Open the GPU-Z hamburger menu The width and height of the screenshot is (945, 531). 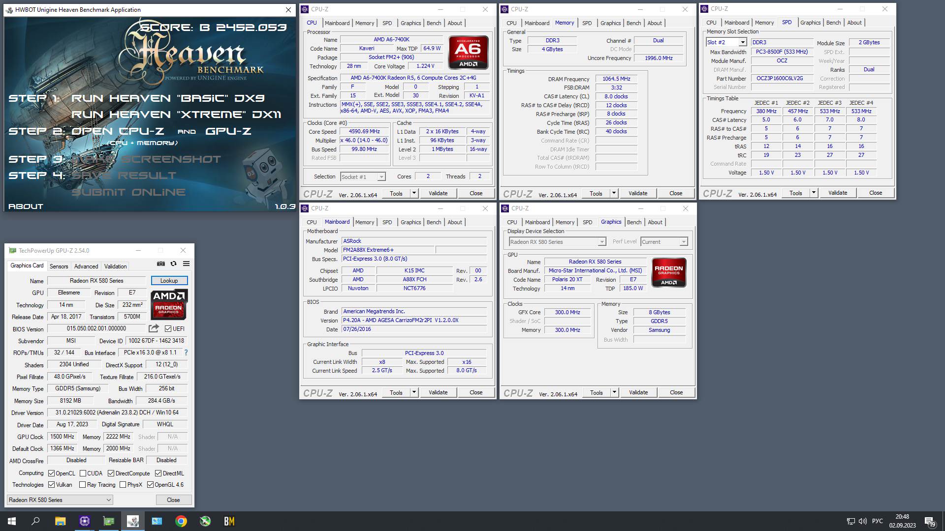(x=186, y=264)
